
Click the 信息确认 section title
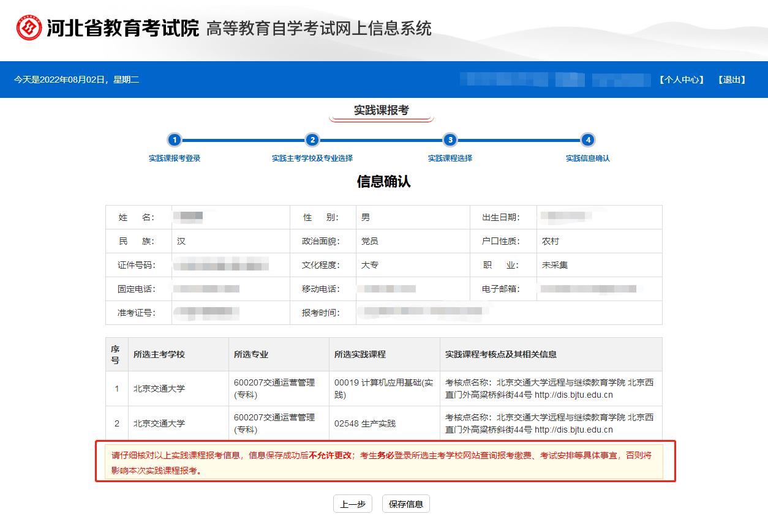tap(384, 182)
